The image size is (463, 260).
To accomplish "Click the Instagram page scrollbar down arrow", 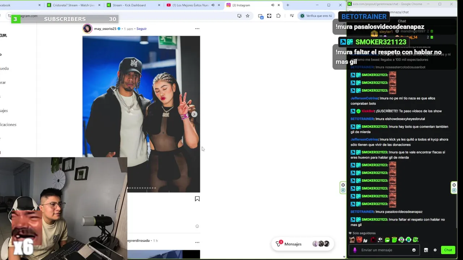I will click(x=344, y=257).
